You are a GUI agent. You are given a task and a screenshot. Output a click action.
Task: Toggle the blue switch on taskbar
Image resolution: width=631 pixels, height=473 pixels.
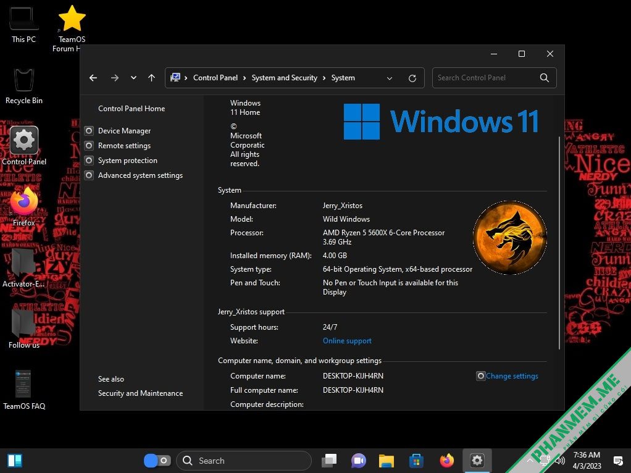click(157, 461)
